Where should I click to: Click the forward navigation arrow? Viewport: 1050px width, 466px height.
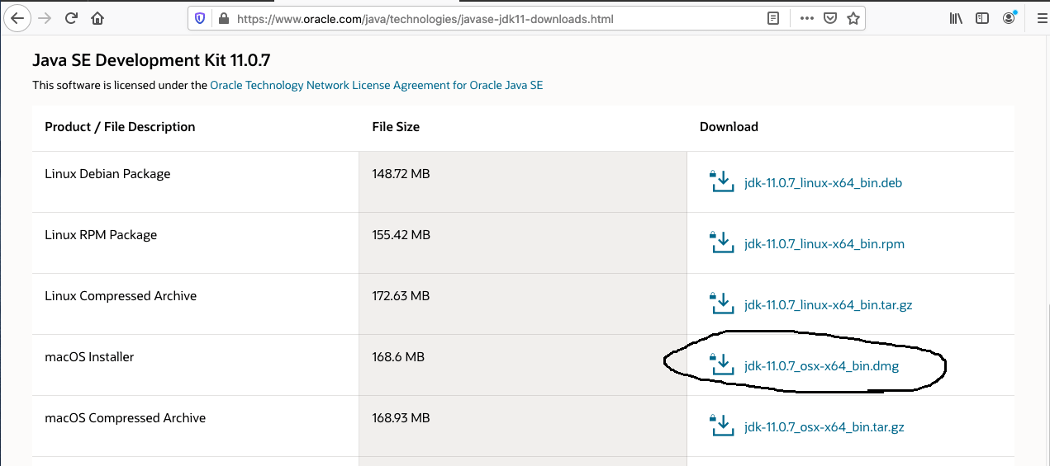[45, 17]
